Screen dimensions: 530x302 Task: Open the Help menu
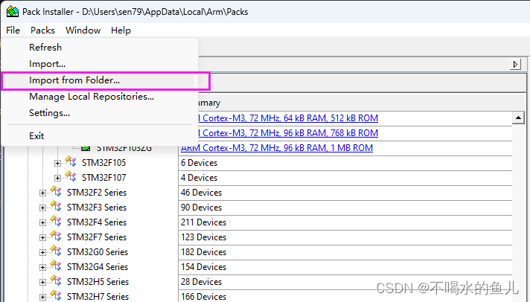(121, 30)
